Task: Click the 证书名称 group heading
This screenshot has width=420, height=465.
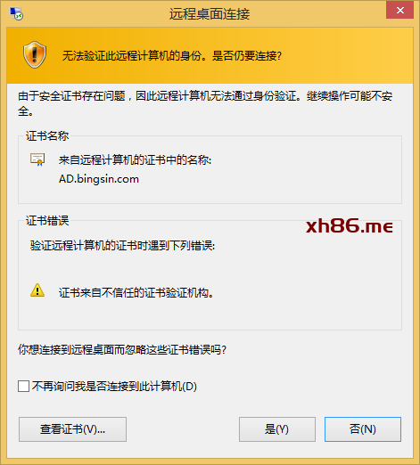Action: [47, 136]
